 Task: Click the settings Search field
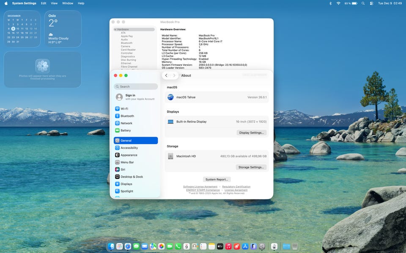tap(135, 86)
